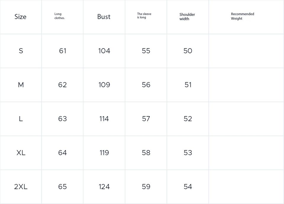Click the Bust column header
Image resolution: width=284 pixels, height=204 pixels.
coord(104,17)
